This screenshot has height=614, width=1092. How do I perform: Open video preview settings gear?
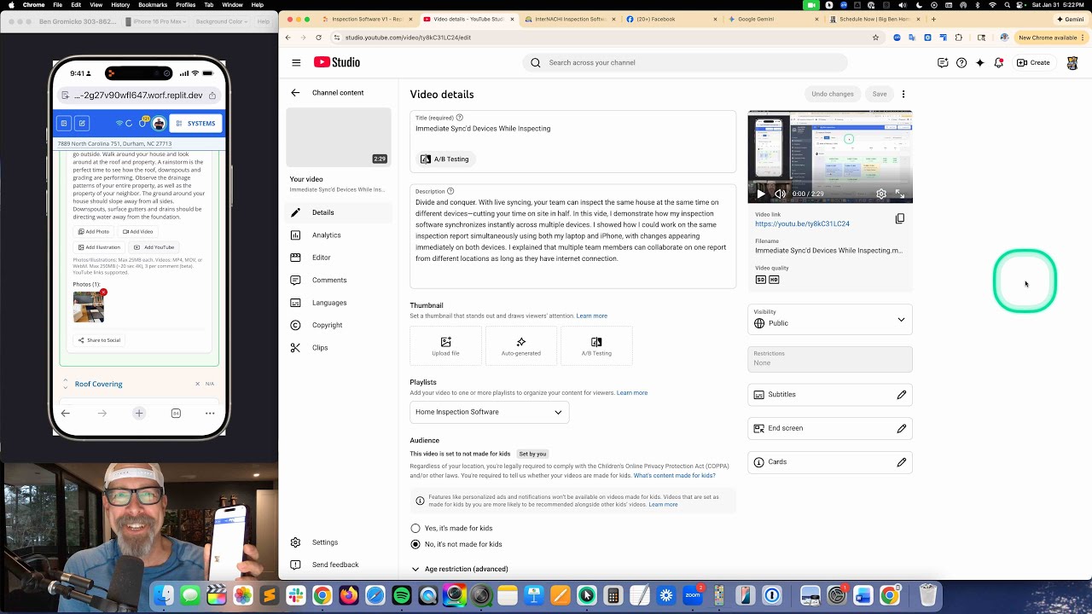(x=881, y=194)
